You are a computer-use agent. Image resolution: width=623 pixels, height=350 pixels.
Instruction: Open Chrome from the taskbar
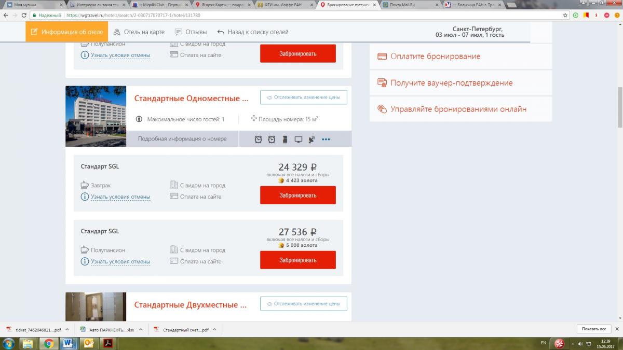(x=48, y=343)
